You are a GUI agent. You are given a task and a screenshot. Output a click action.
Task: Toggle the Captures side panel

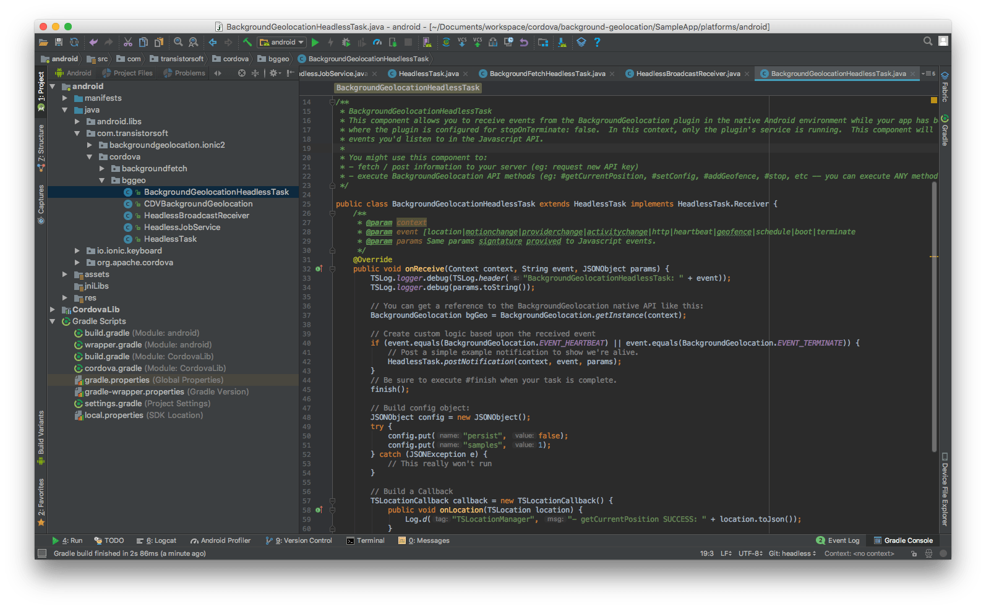click(41, 205)
